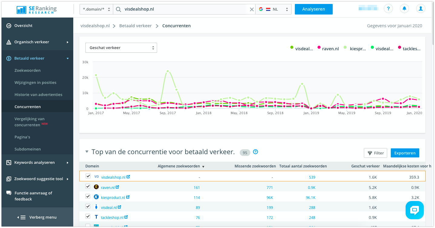Screen dimensions: 435x228
Task: Open the notifications bell icon
Action: tap(404, 9)
